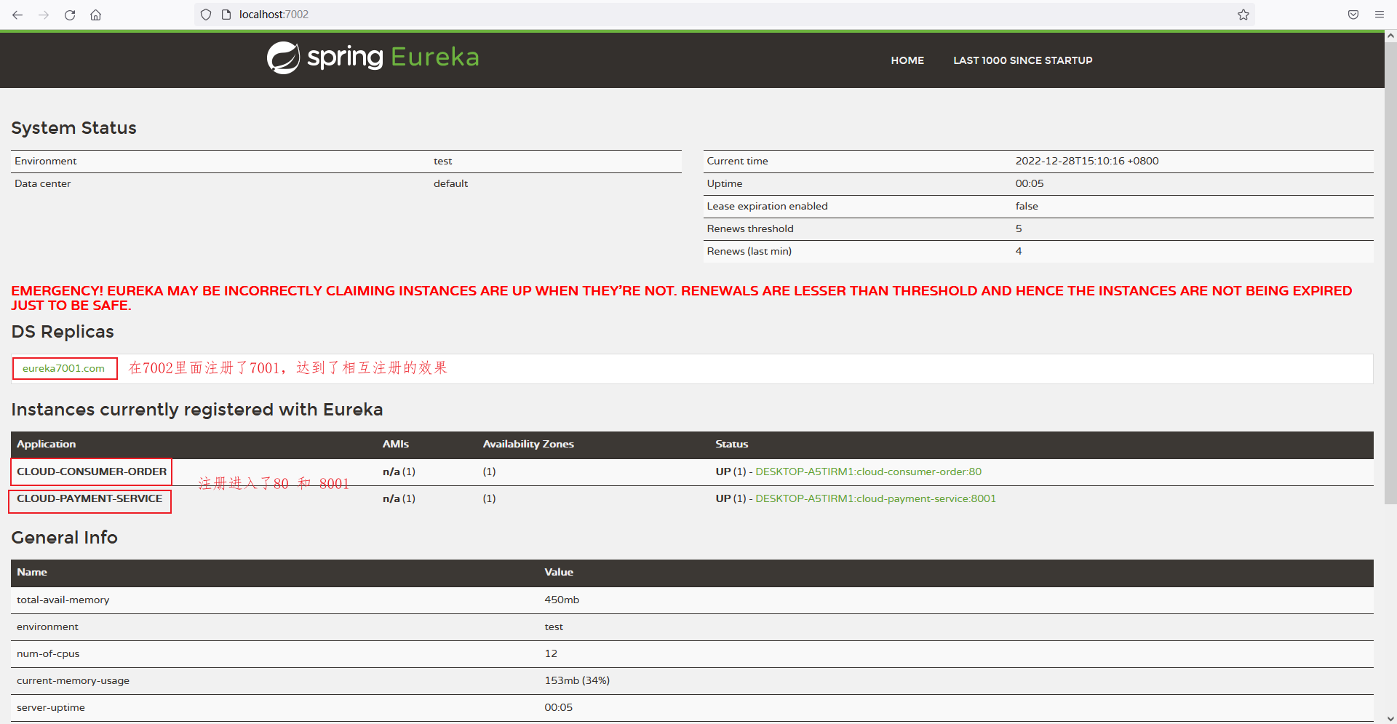Click the current-memory-usage value 153mb (34%)
1397x724 pixels.
[577, 680]
